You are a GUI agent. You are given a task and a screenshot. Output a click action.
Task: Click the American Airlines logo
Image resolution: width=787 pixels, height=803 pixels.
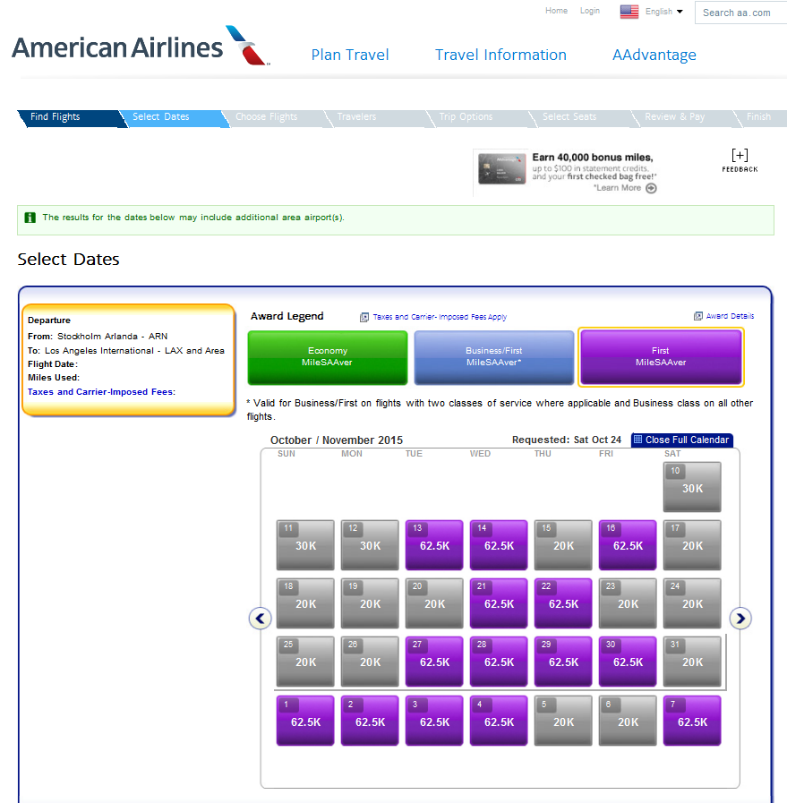click(141, 46)
